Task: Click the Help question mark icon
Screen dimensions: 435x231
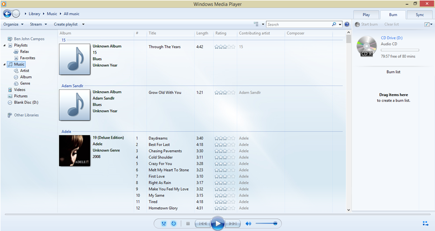Action: tap(347, 24)
